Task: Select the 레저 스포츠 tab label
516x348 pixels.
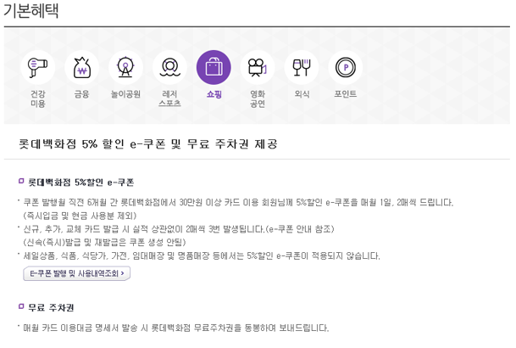Action: (169, 98)
